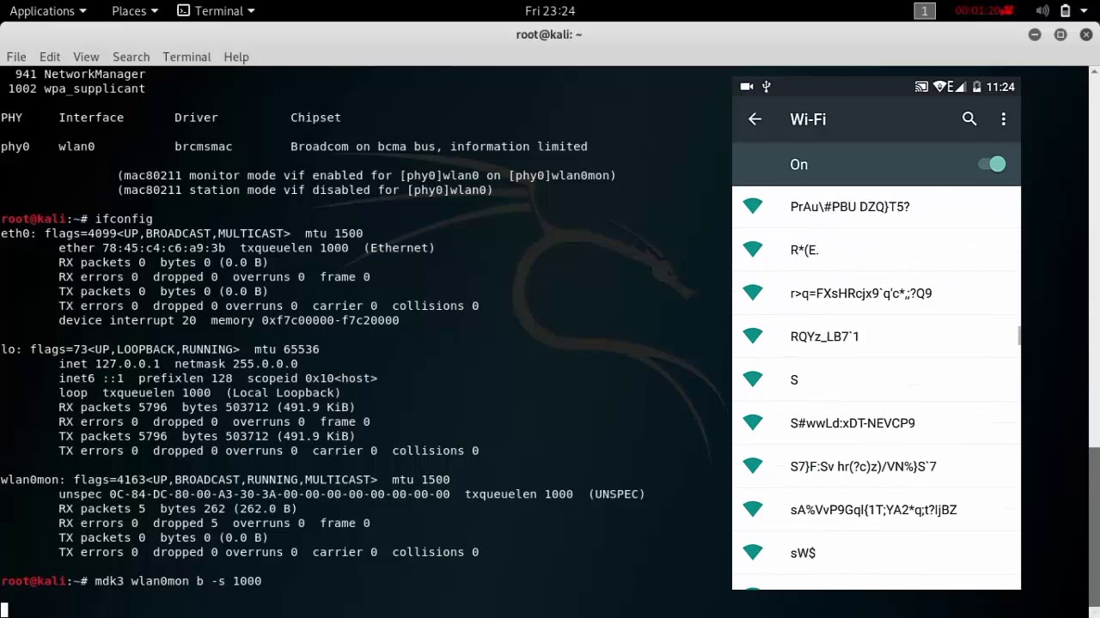Click Wi-Fi signal icon beside S7}F:Sv network
This screenshot has width=1100, height=618.
tap(753, 465)
